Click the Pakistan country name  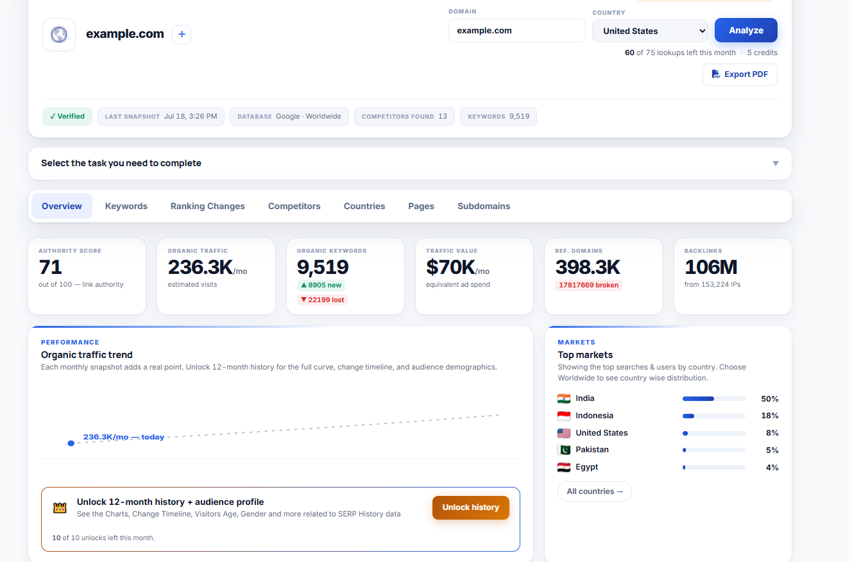(592, 450)
